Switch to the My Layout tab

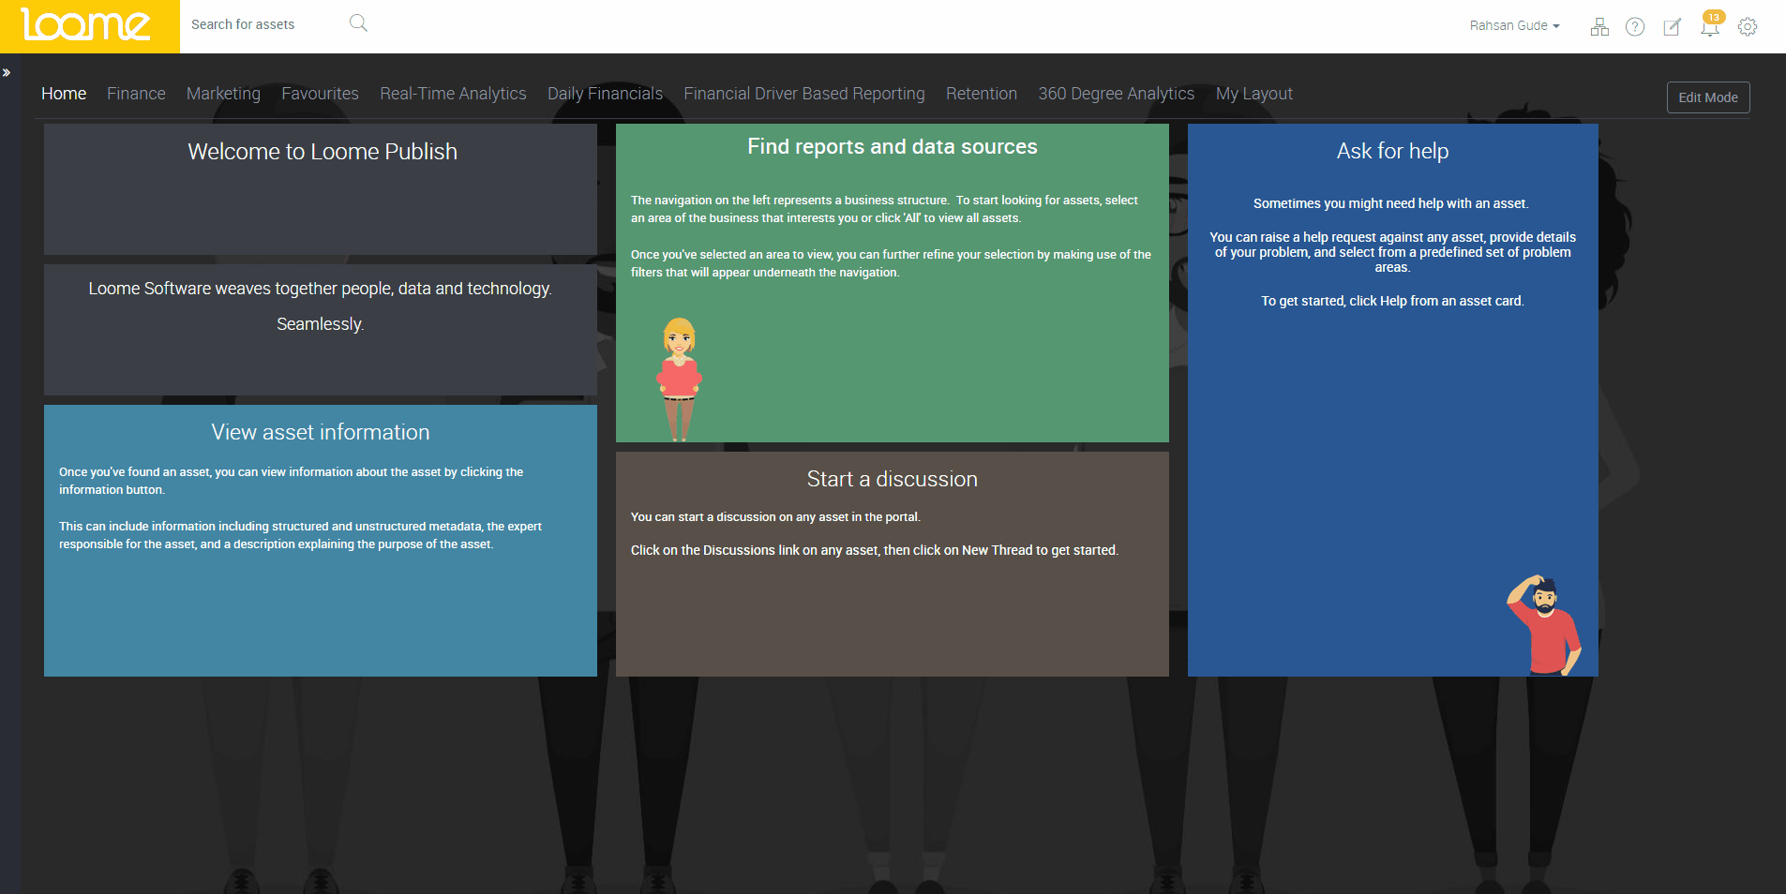(x=1254, y=94)
